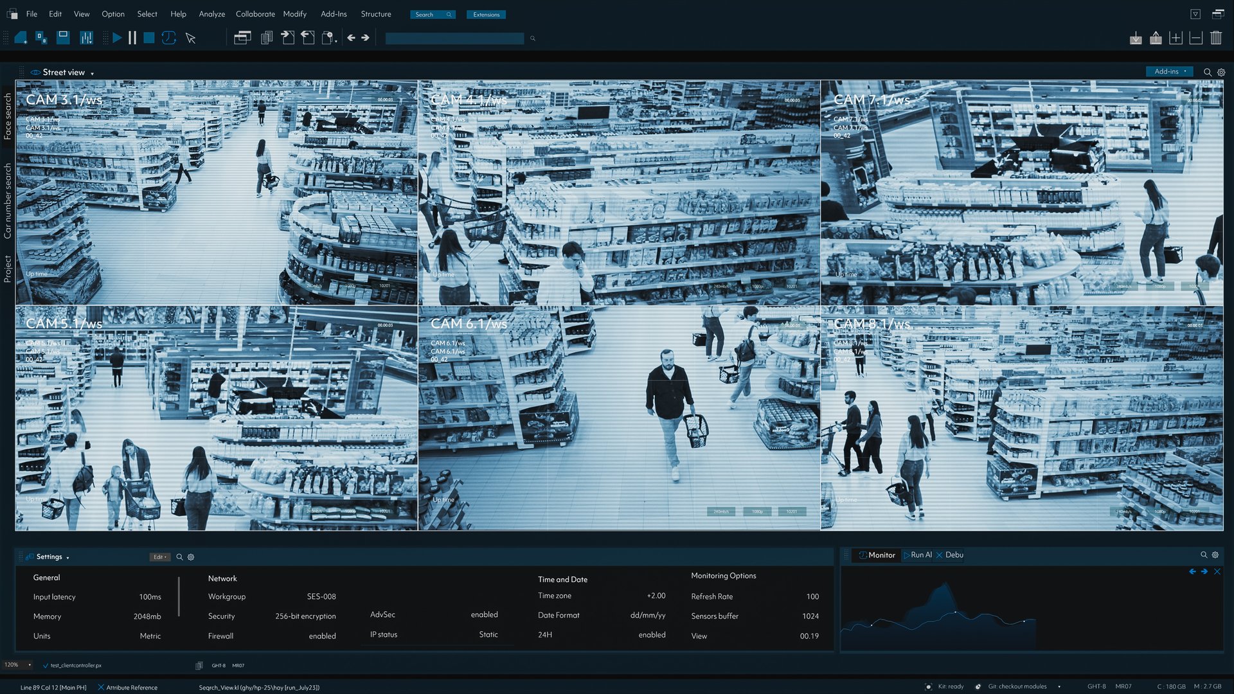
Task: Click the trash icon in the top-right toolbar
Action: coord(1216,38)
